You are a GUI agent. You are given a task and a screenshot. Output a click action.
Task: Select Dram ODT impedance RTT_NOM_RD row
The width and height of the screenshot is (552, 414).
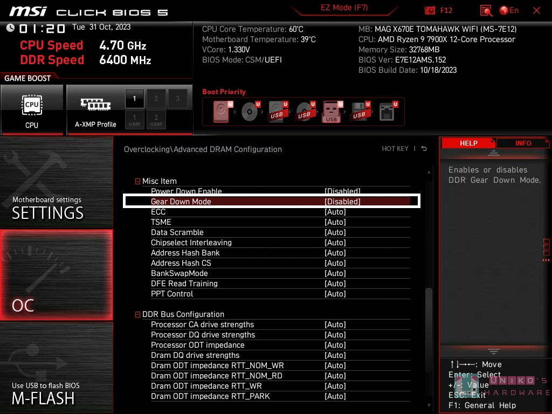(280, 375)
